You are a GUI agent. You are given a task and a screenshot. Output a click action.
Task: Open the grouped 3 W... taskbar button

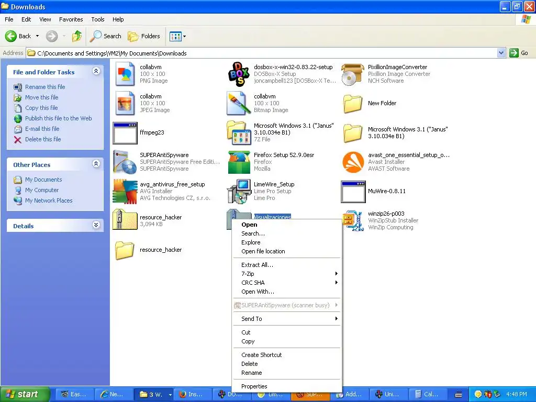153,395
